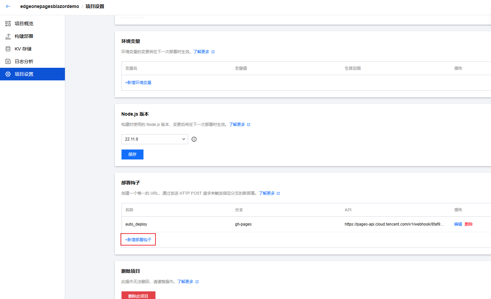Open 项目概览 menu item
This screenshot has width=491, height=299.
click(32, 24)
